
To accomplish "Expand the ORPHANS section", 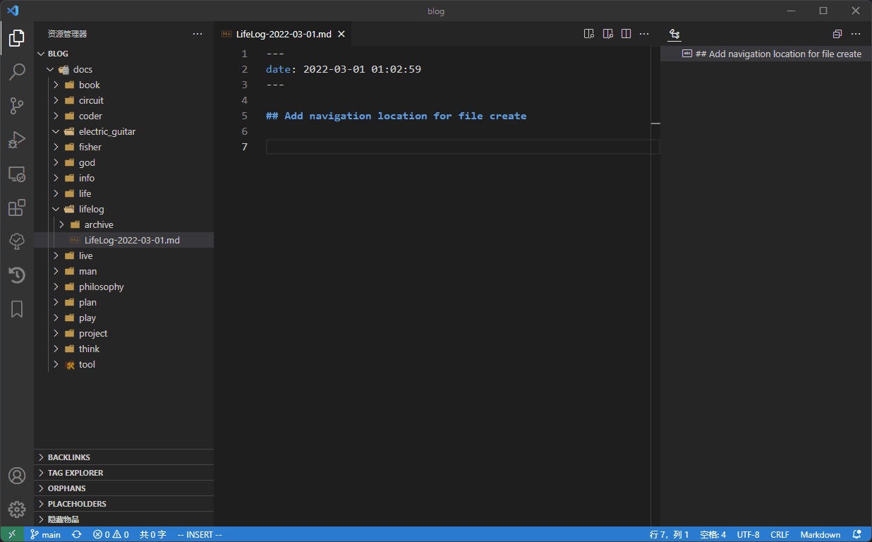I will (x=123, y=488).
